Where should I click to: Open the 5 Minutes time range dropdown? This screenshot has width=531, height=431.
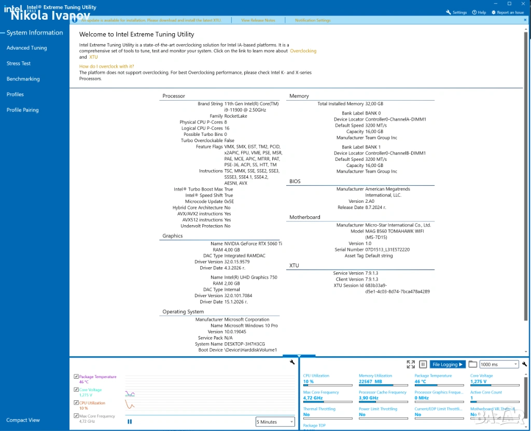(x=275, y=422)
